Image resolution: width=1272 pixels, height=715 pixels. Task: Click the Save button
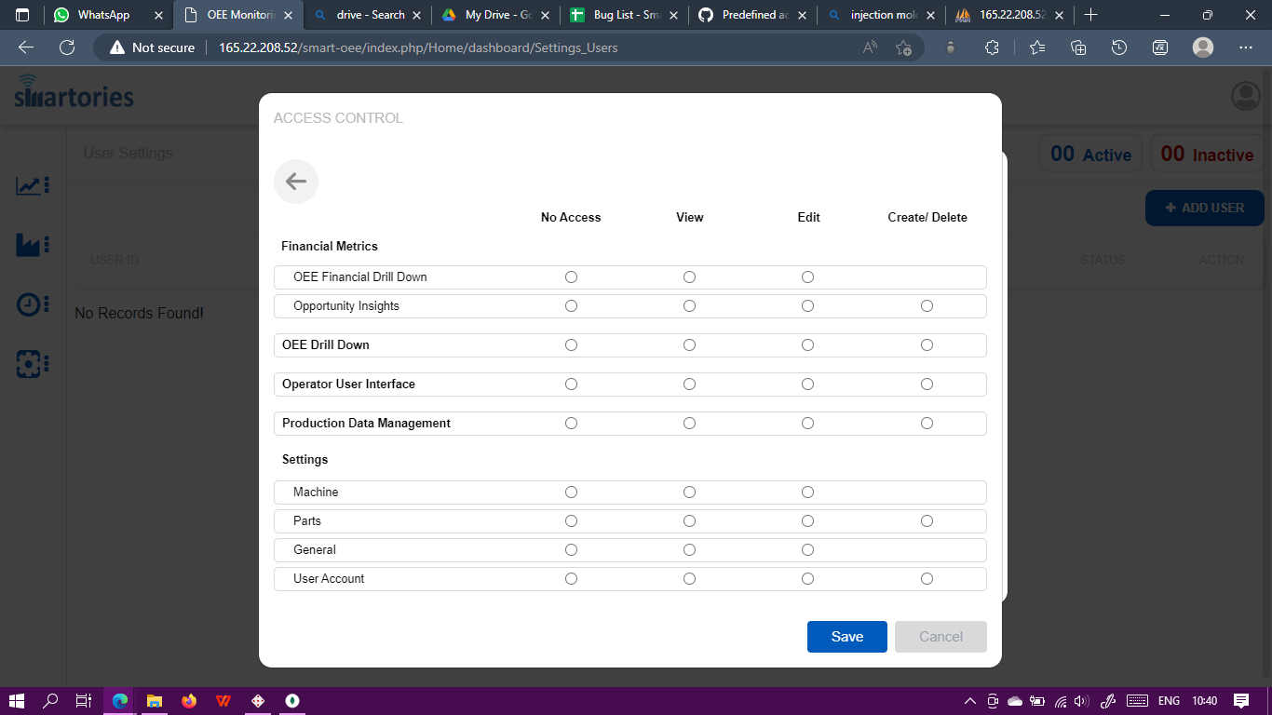click(x=846, y=637)
